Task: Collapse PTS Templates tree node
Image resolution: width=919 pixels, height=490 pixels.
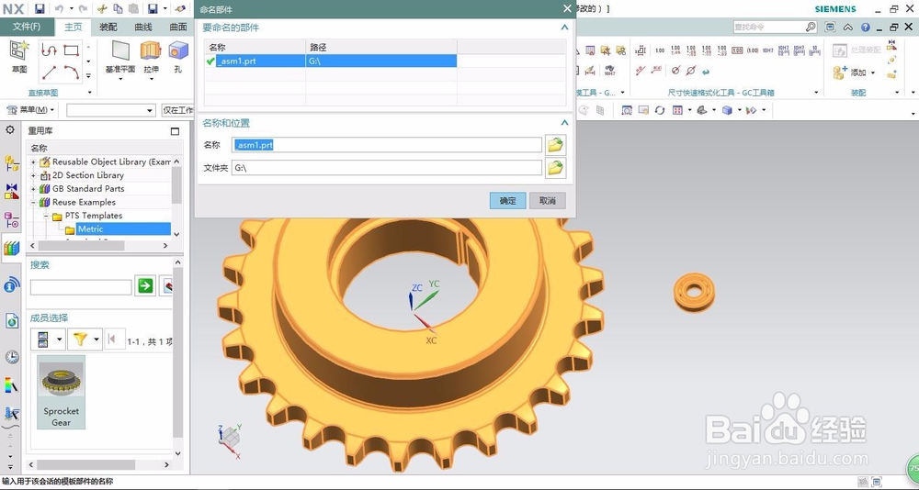Action: 46,216
